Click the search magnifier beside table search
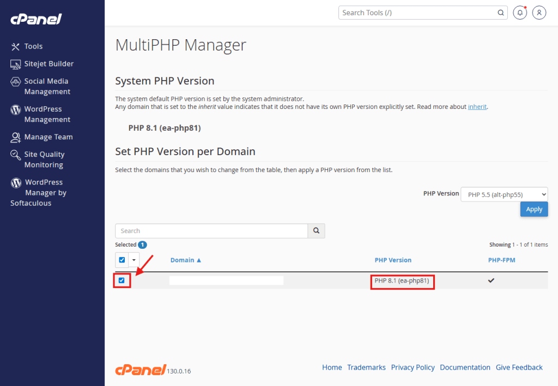The width and height of the screenshot is (558, 386). pyautogui.click(x=316, y=231)
